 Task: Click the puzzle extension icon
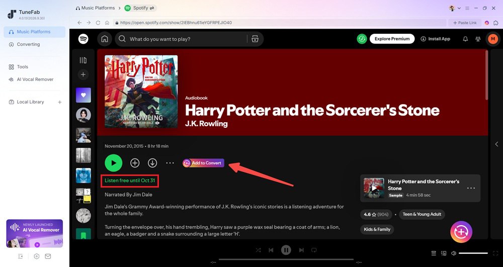click(496, 23)
